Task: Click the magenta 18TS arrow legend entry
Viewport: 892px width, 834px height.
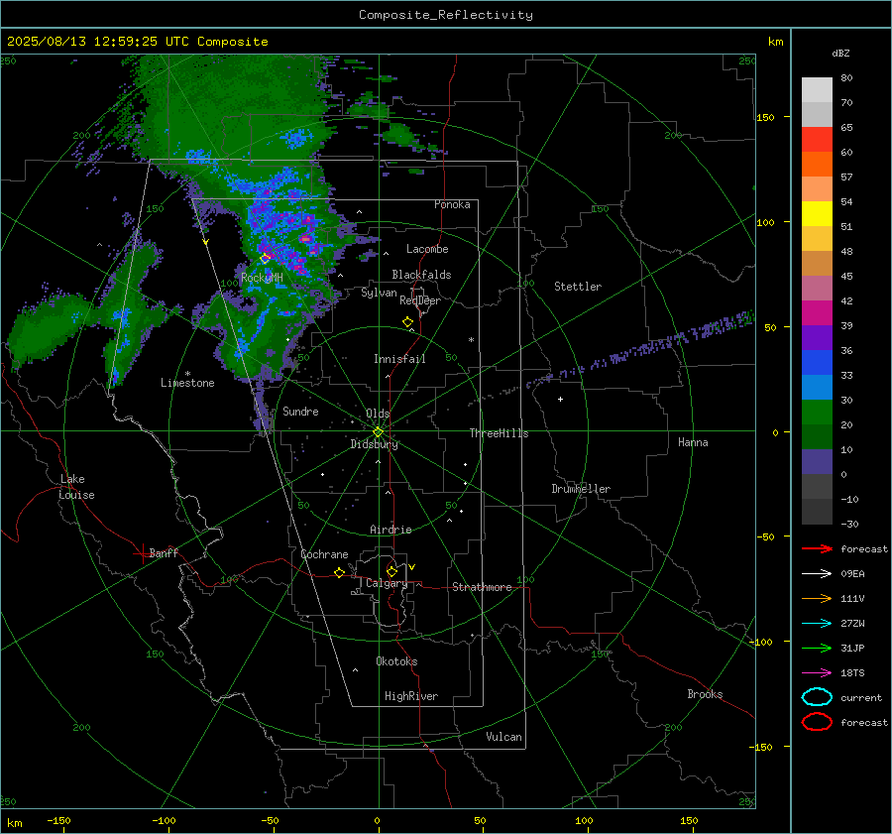Action: [x=817, y=673]
